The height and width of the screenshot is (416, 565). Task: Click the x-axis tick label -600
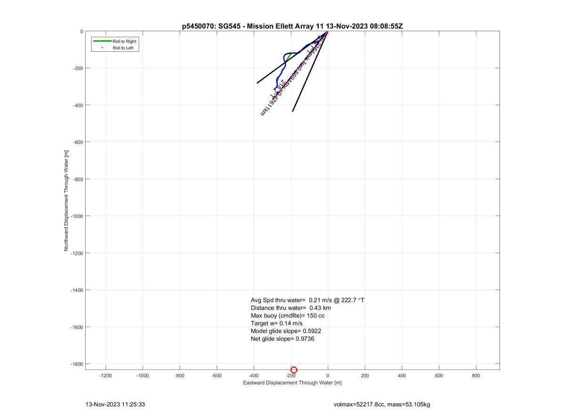point(217,376)
